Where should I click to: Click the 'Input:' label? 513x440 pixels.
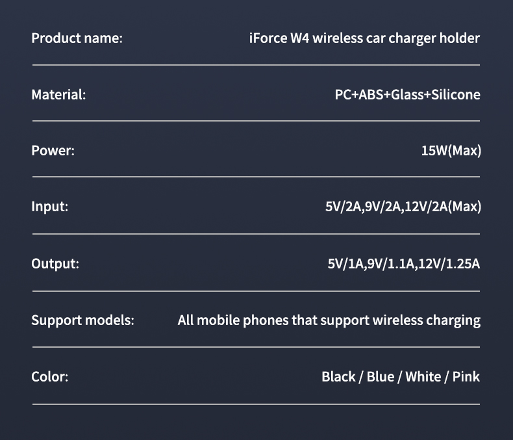(50, 207)
